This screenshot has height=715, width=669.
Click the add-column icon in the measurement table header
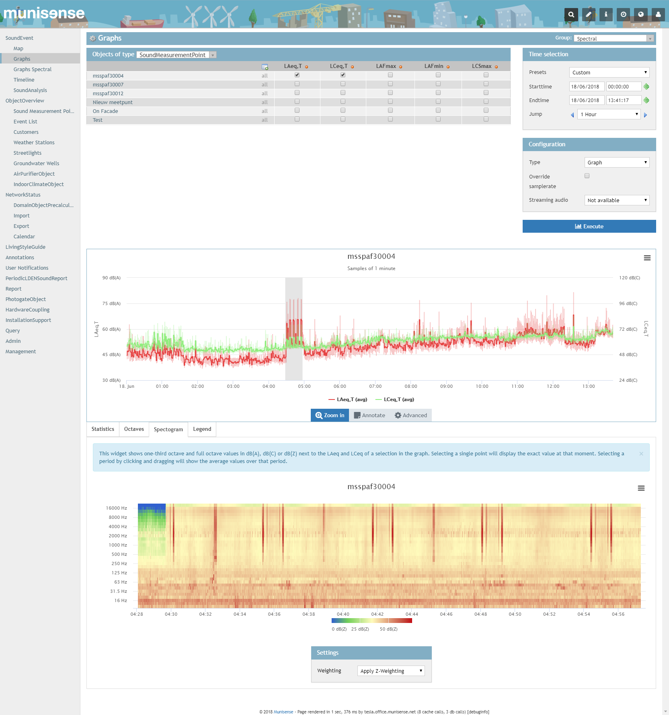tap(265, 66)
